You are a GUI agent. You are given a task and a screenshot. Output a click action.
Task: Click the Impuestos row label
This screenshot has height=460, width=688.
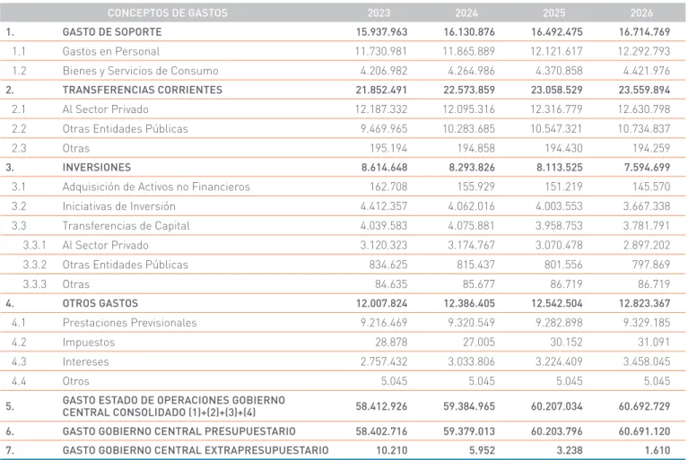tap(89, 343)
